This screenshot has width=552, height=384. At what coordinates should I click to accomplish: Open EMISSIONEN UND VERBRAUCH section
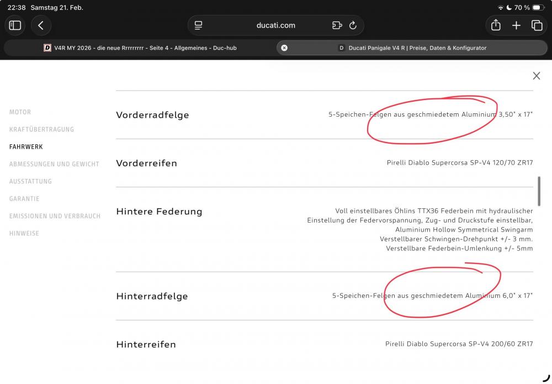(x=55, y=216)
